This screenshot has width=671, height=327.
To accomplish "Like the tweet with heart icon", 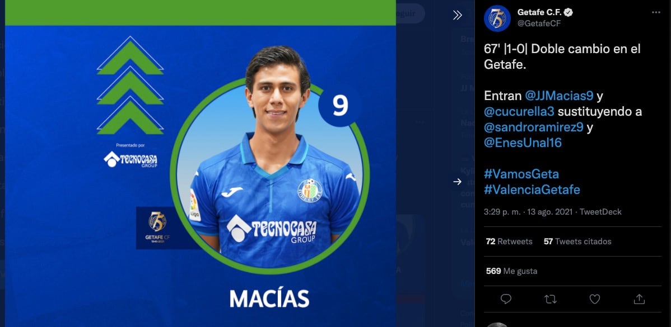I will click(x=595, y=299).
